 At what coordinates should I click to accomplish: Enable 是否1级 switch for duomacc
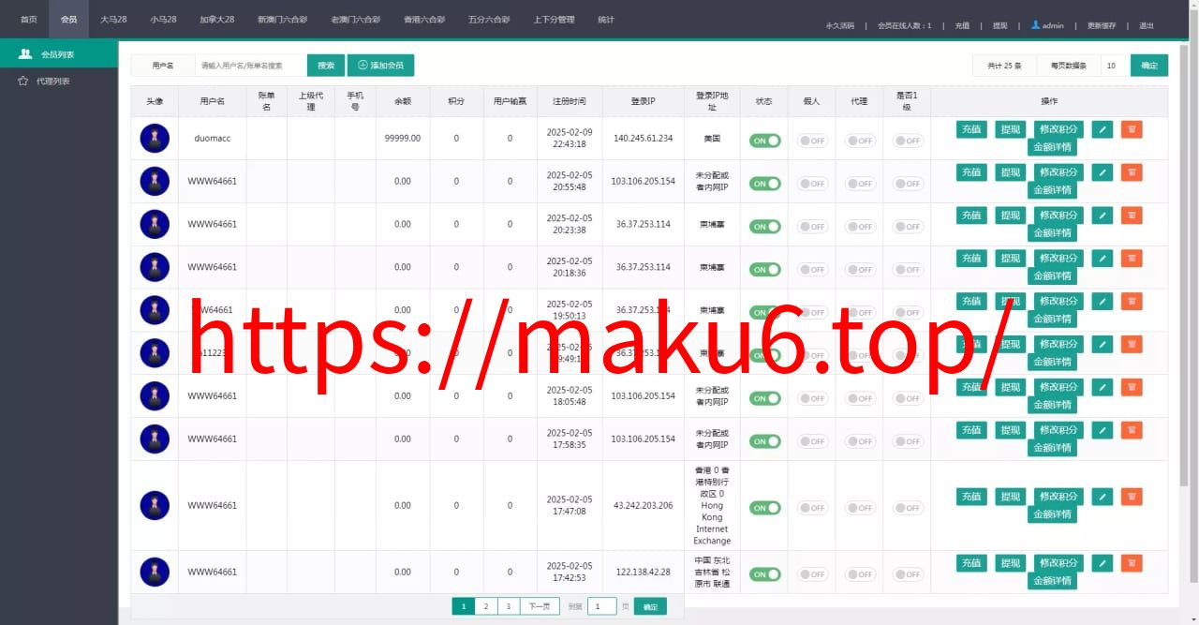pos(908,141)
